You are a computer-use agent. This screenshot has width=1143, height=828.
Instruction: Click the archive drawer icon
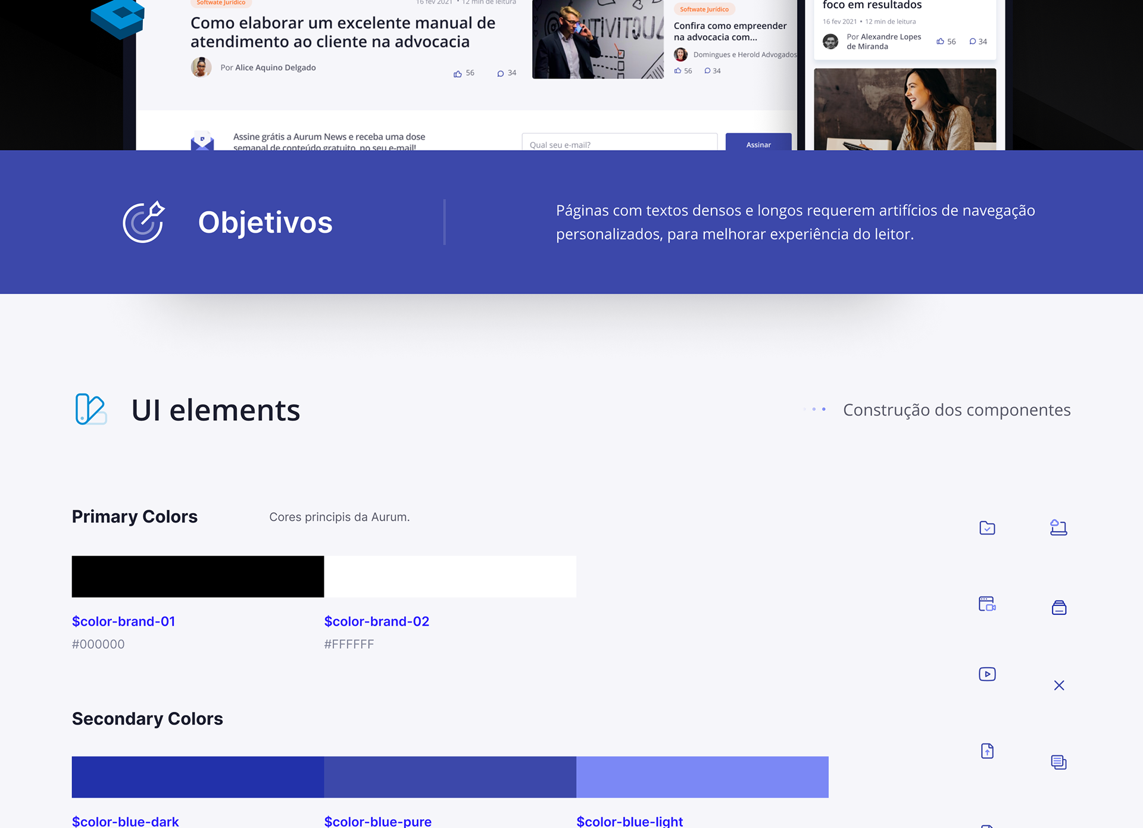click(1058, 608)
